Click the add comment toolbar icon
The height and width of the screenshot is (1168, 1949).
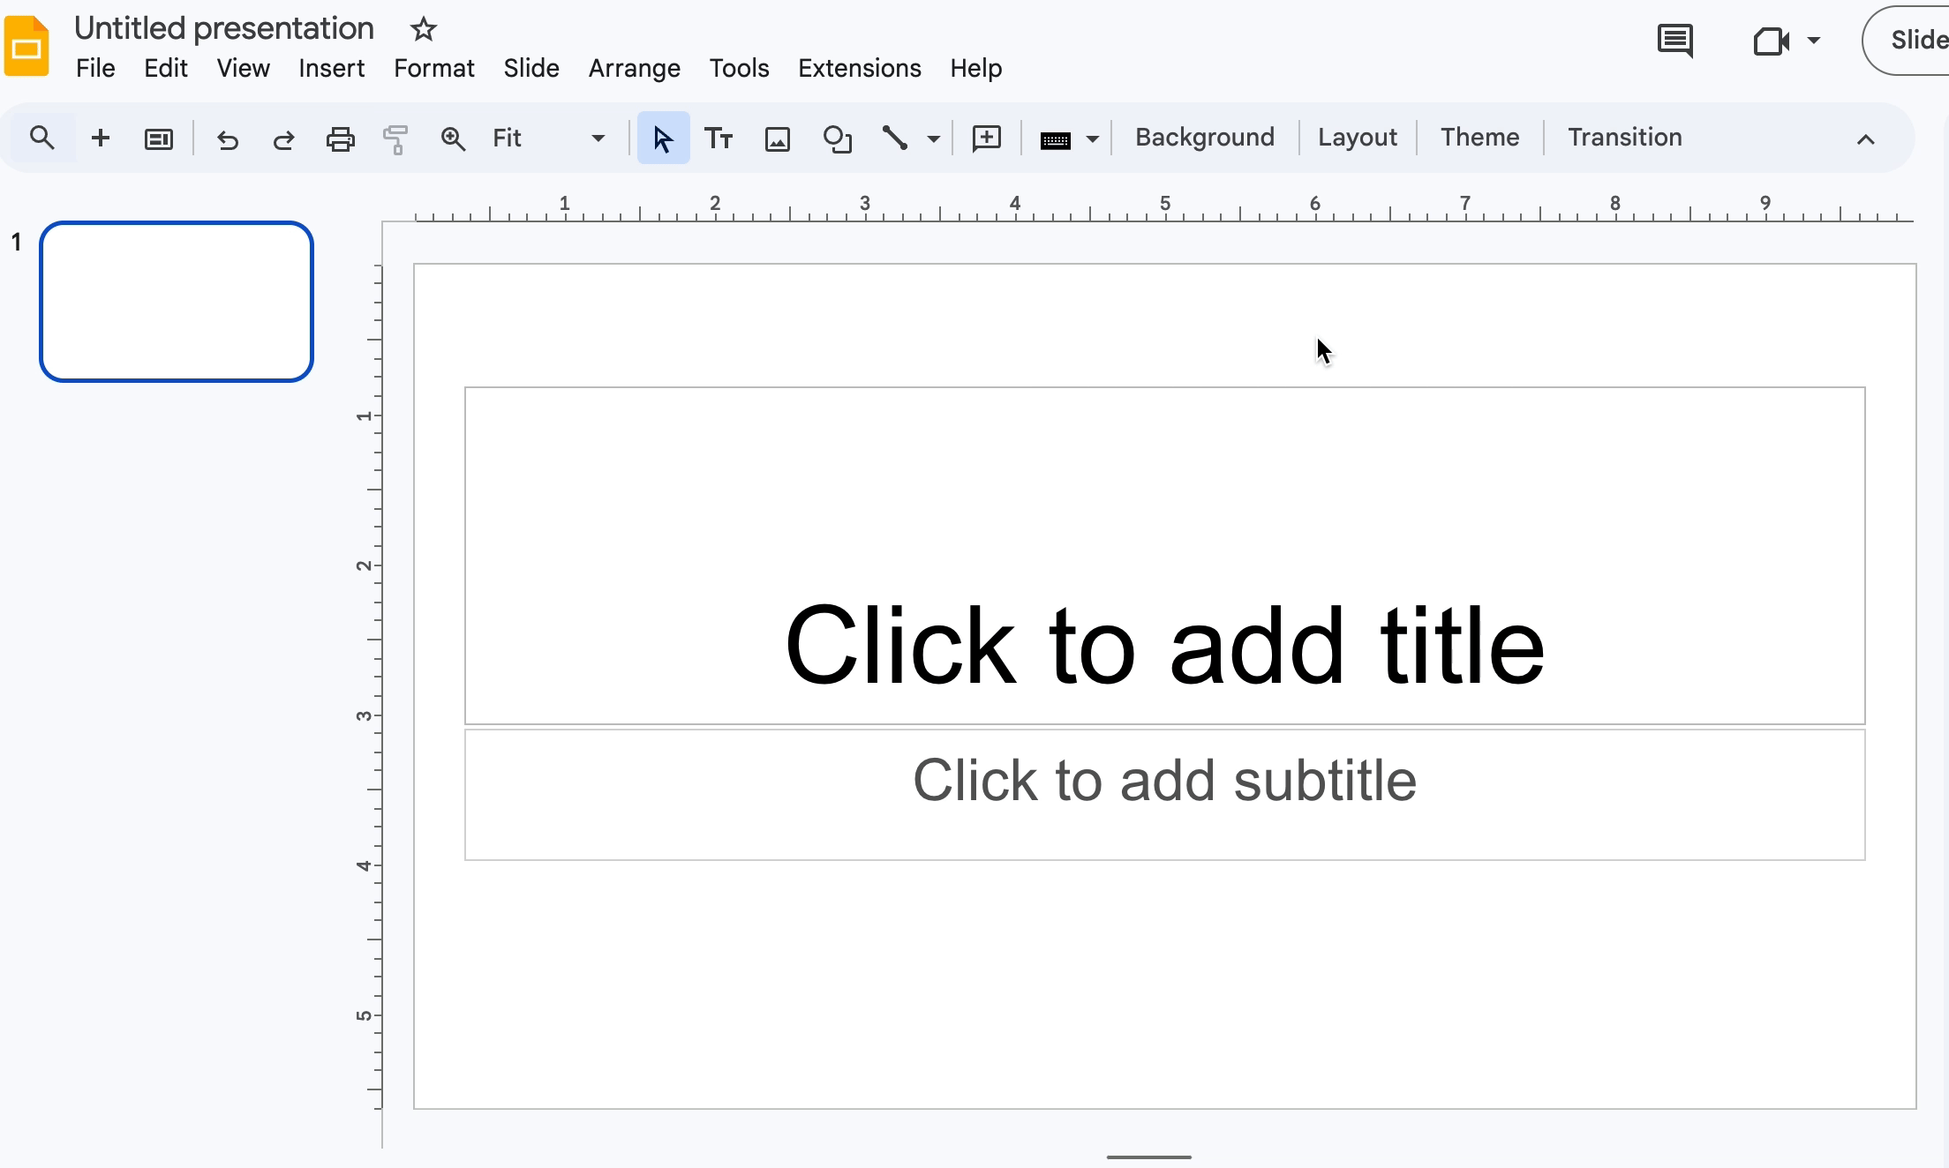pyautogui.click(x=986, y=139)
